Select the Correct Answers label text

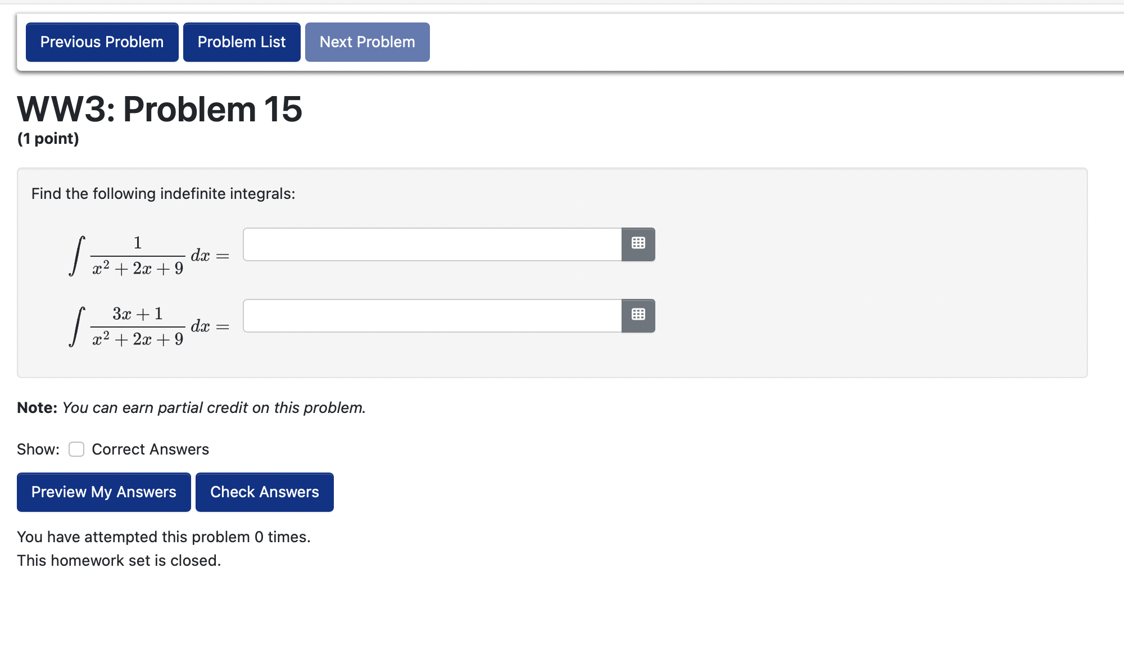pyautogui.click(x=150, y=449)
